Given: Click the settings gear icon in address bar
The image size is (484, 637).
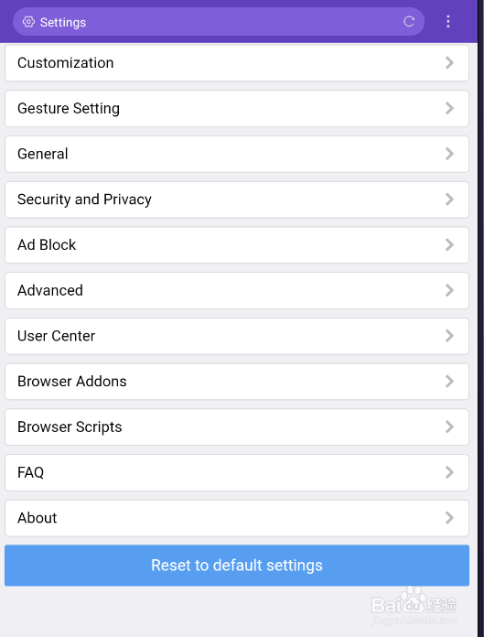Looking at the screenshot, I should 28,22.
